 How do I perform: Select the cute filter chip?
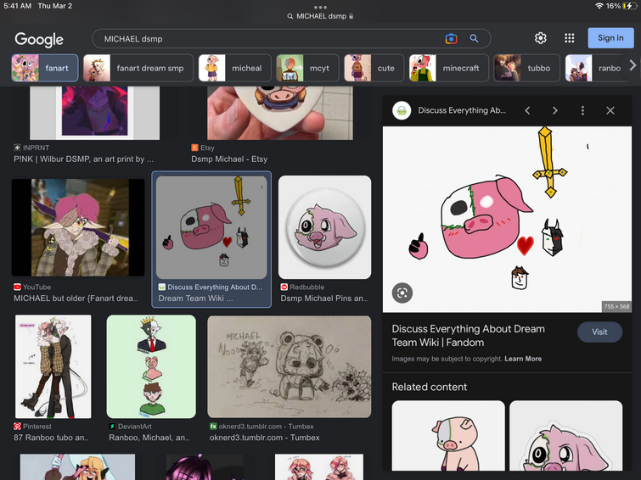[374, 68]
